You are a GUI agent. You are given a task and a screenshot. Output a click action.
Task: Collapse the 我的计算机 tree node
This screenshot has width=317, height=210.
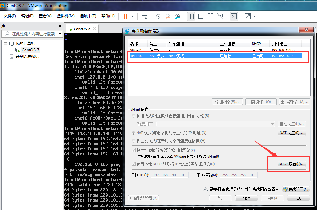6,44
